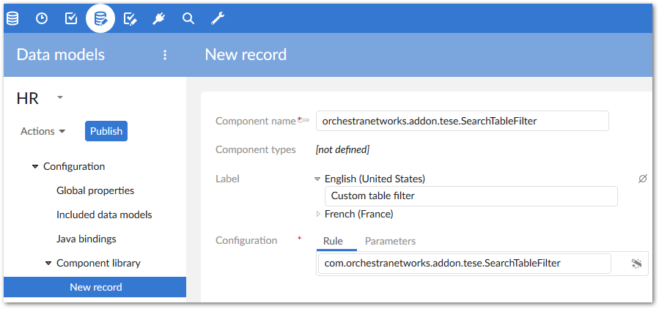Open the plug add-ons icon
Screen dimensions: 659x309
pos(159,18)
